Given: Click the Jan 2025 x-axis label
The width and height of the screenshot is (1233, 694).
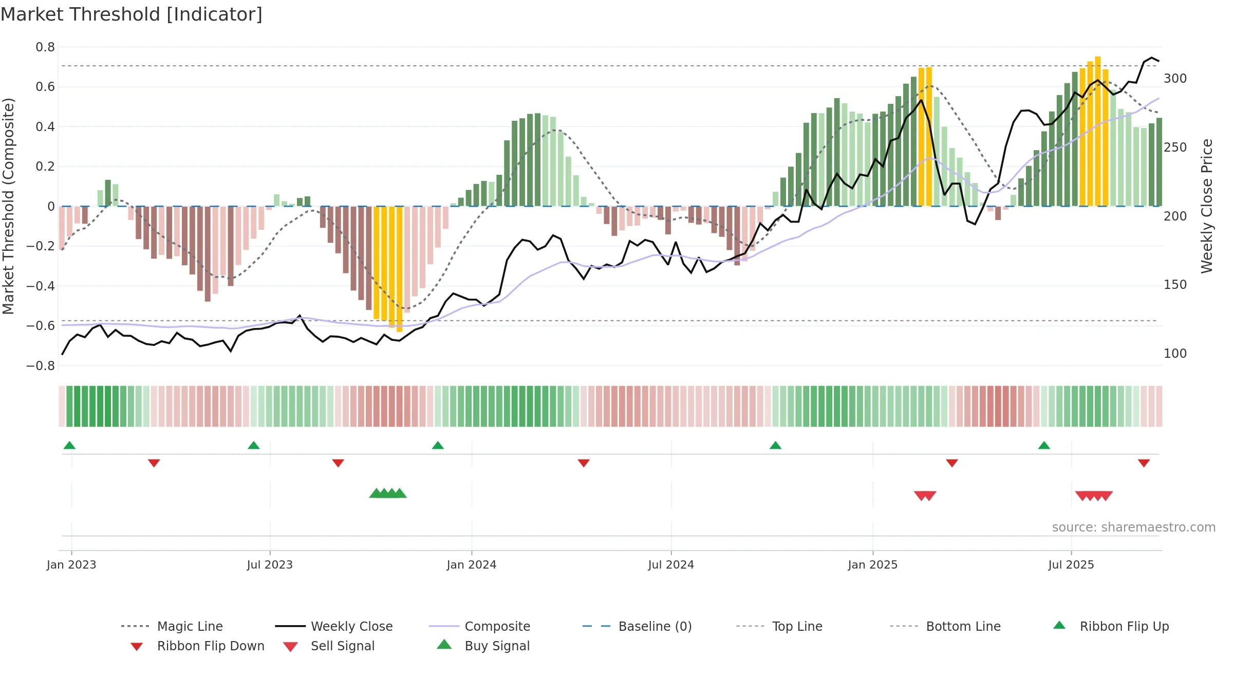Looking at the screenshot, I should tap(873, 565).
